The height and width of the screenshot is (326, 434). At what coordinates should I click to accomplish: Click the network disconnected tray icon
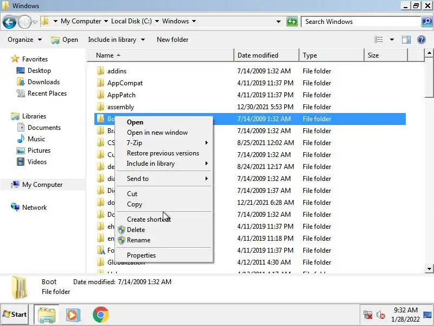[x=368, y=315]
